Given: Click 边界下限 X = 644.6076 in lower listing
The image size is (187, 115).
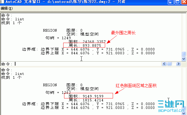Looking at the screenshot, I should point(65,104).
